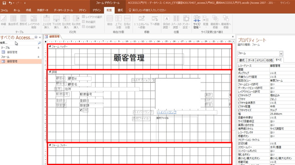Click the フォームヘッダー section bar
The image size is (295, 165).
(x=139, y=46)
